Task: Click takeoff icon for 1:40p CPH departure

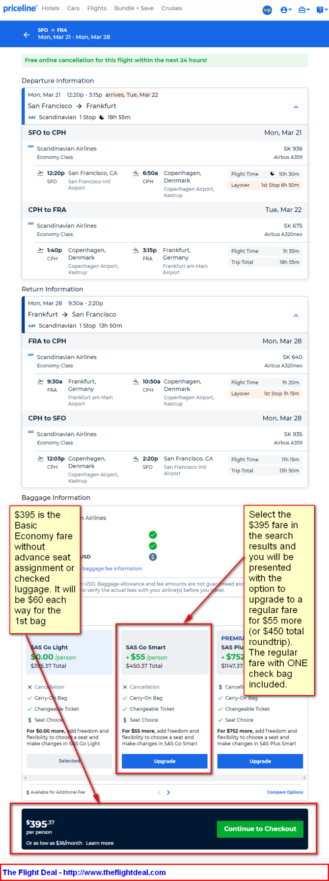Action: [41, 250]
